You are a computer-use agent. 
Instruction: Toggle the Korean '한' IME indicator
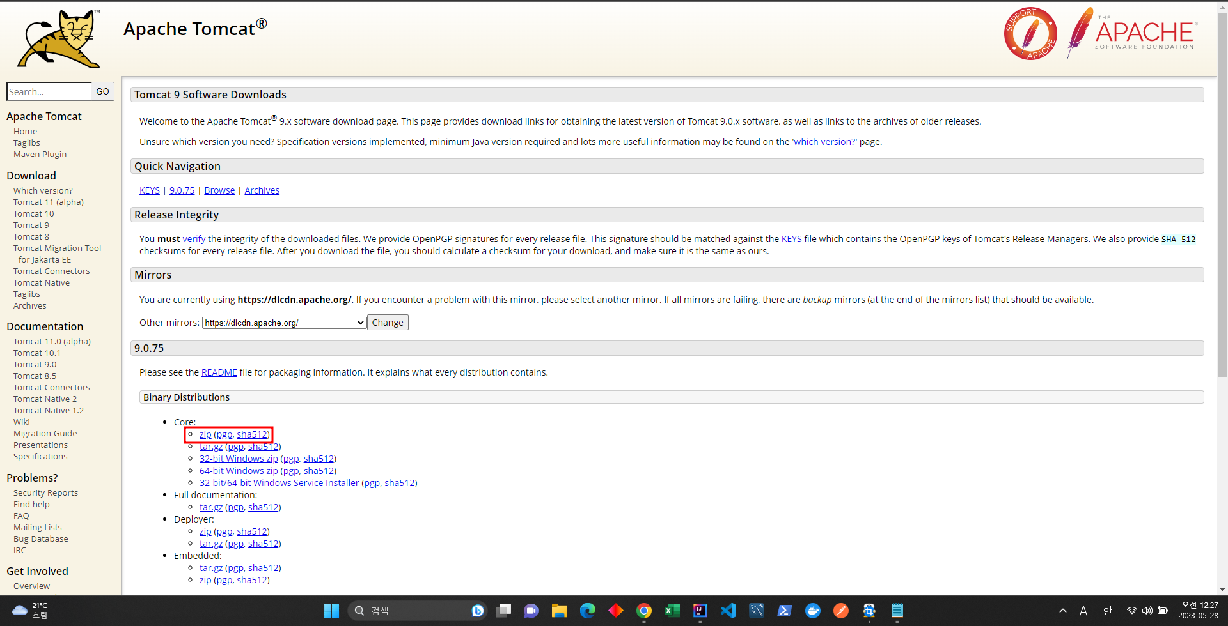(x=1108, y=611)
